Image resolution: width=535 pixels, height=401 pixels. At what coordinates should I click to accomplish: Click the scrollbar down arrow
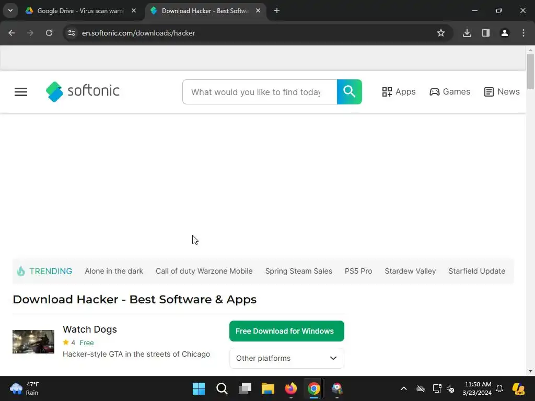point(530,371)
